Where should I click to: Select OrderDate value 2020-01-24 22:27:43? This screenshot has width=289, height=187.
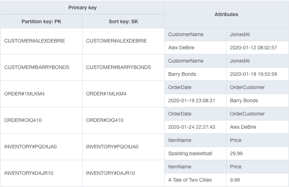[x=191, y=127]
